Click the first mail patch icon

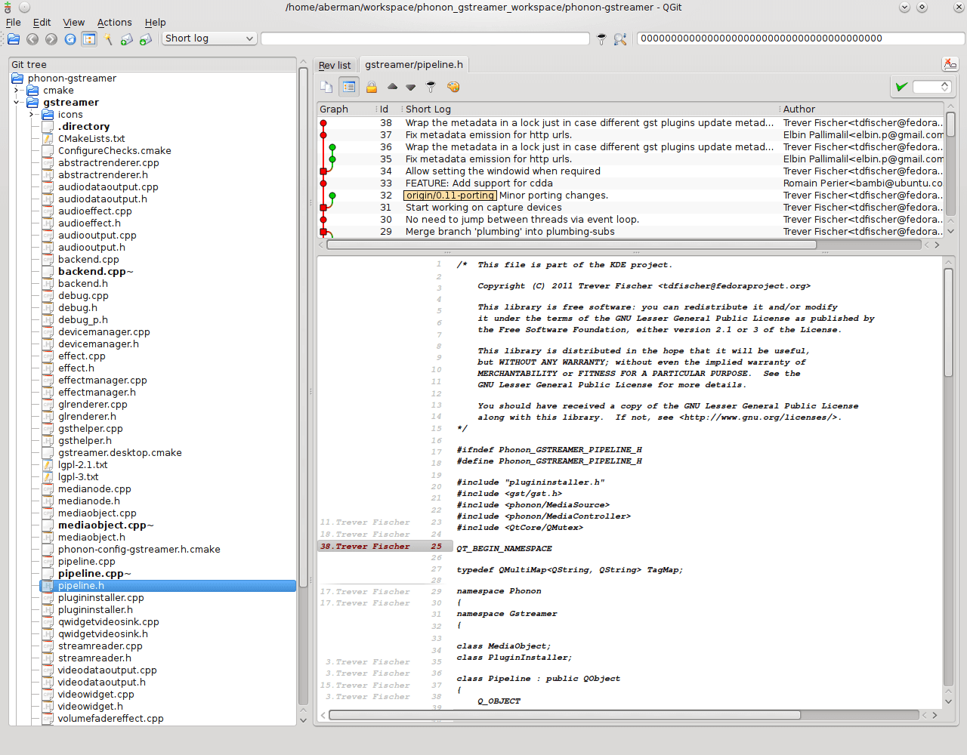(127, 39)
